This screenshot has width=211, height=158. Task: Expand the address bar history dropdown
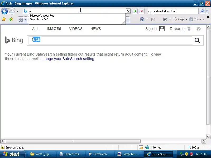click(x=128, y=11)
